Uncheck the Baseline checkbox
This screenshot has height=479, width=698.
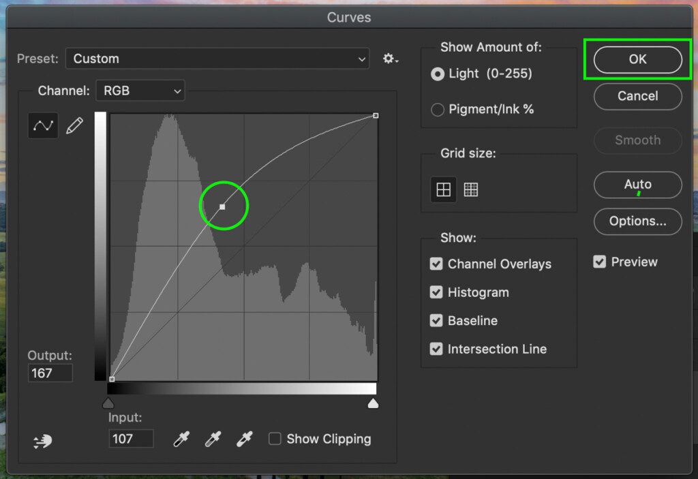coord(436,320)
